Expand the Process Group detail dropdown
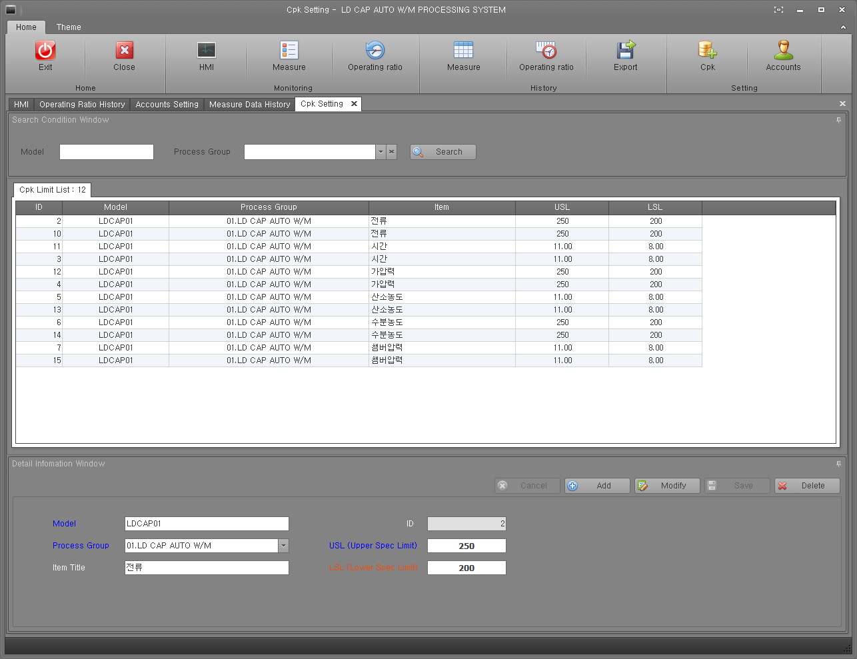 coord(283,546)
